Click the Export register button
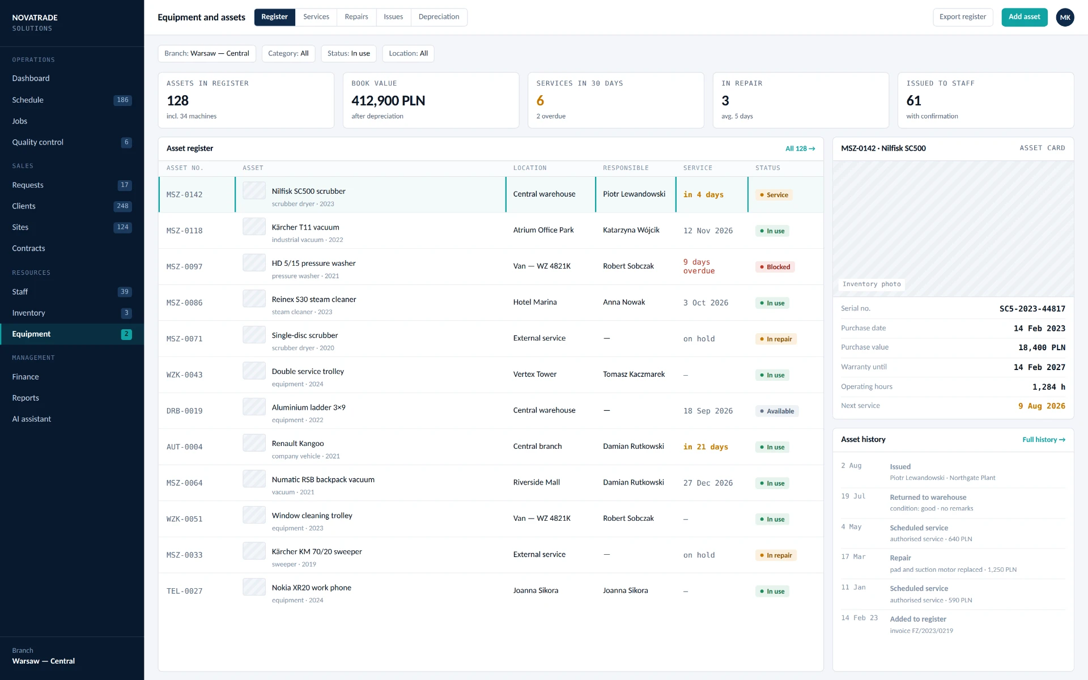This screenshot has width=1088, height=680. [x=963, y=17]
